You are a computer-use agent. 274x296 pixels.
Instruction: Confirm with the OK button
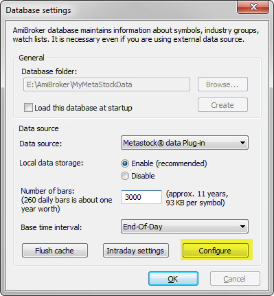(173, 279)
